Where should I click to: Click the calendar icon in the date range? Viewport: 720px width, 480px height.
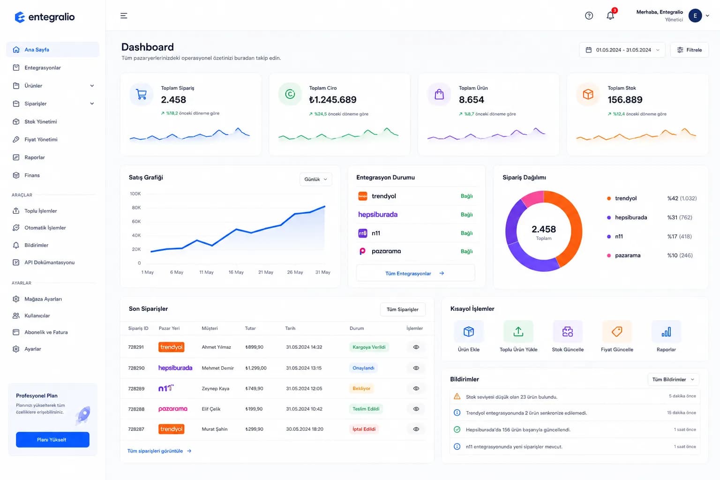(589, 50)
